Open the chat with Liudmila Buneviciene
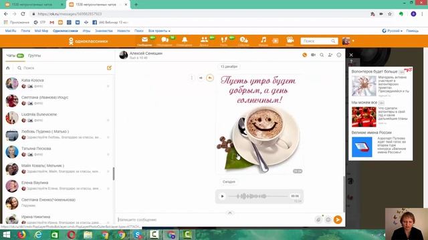Screen dimensions: 428x240 (x=58, y=117)
